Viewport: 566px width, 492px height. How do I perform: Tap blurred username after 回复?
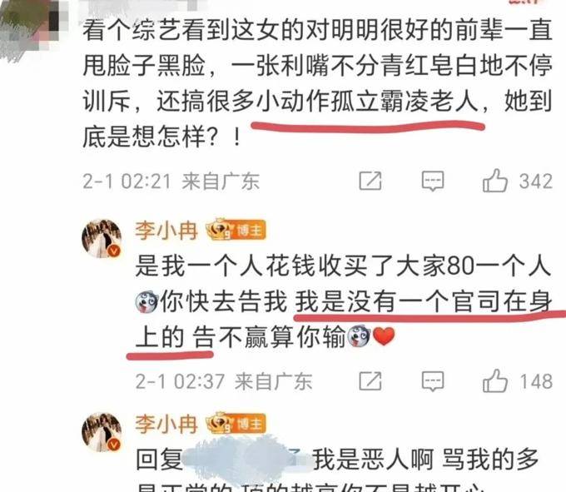click(x=247, y=460)
